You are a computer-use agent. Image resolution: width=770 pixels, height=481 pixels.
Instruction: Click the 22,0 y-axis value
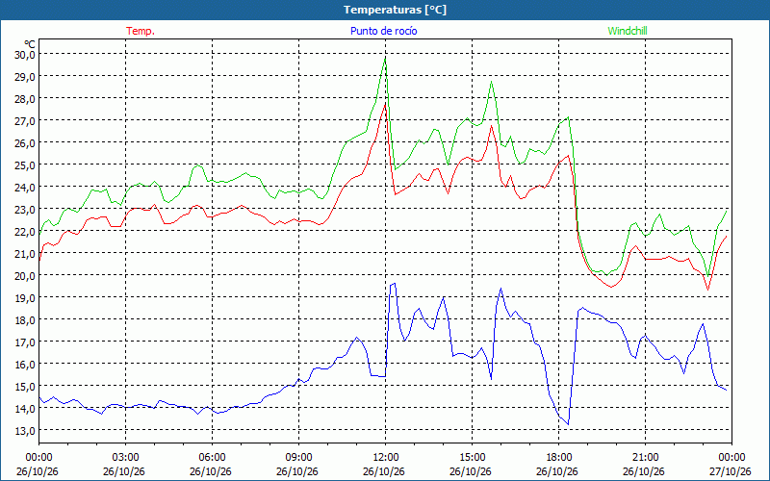pyautogui.click(x=24, y=231)
